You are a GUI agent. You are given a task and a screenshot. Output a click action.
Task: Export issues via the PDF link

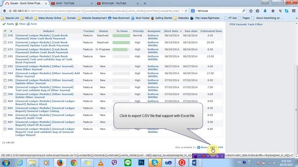click(220, 148)
